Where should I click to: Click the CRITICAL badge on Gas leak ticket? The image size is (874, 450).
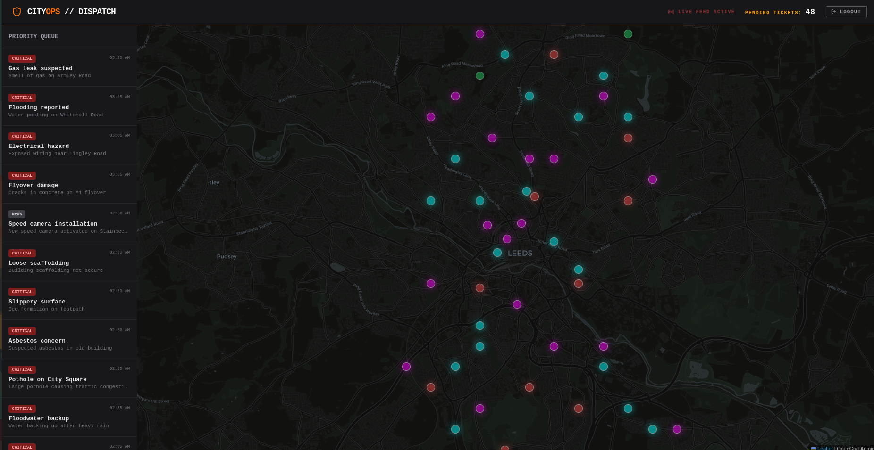coord(22,58)
